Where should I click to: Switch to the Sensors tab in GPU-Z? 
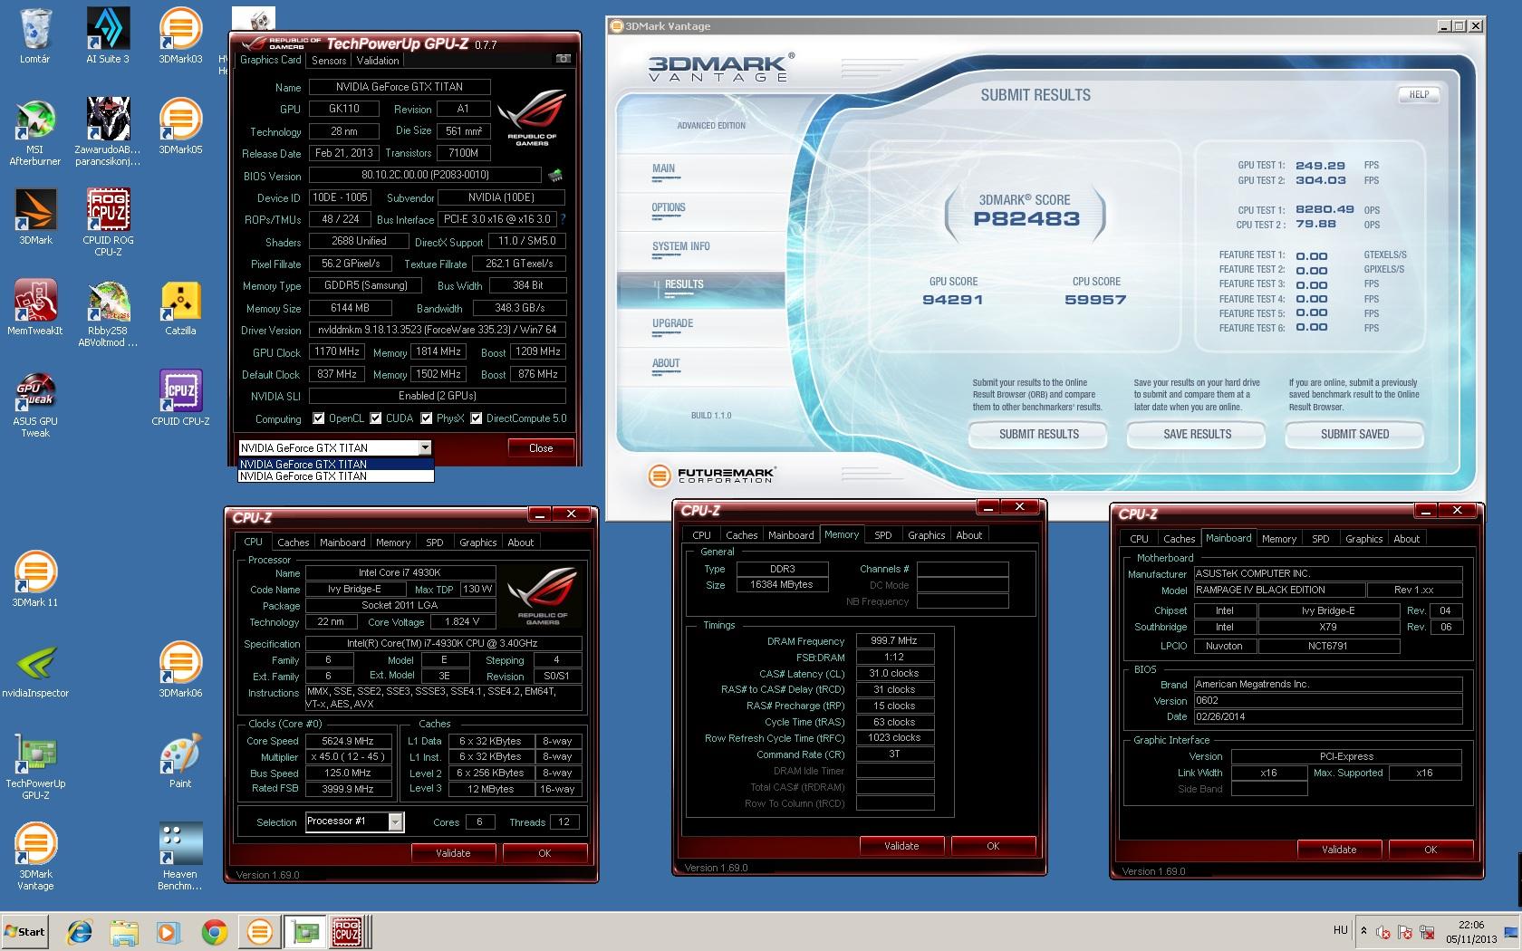click(x=329, y=61)
